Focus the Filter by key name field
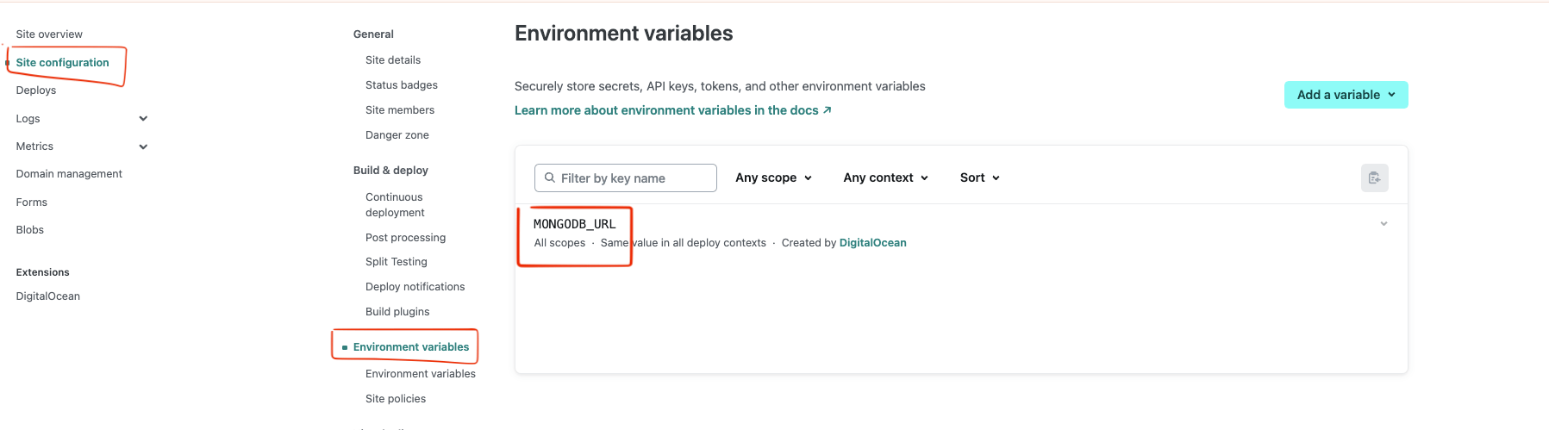Screen dimensions: 1549x430 626,178
